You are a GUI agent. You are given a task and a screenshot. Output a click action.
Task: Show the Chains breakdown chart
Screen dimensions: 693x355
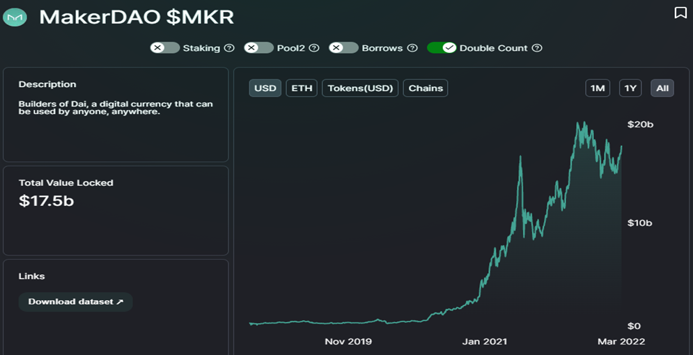tap(426, 88)
